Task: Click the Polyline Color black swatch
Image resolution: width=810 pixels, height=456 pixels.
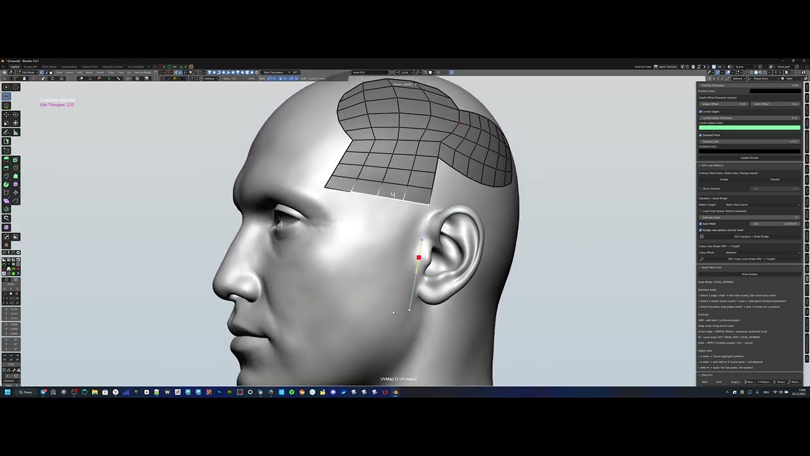Action: [775, 91]
